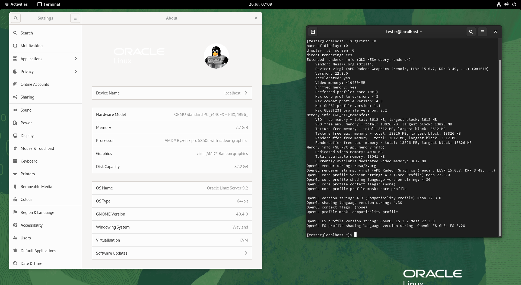
Task: Click the Terminal search button
Action: (471, 32)
